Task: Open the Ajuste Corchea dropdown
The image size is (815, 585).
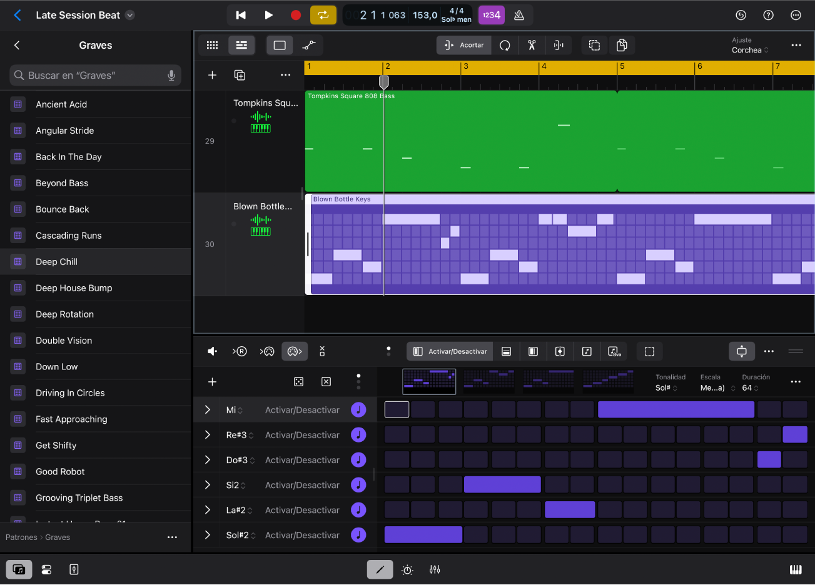Action: coord(749,50)
